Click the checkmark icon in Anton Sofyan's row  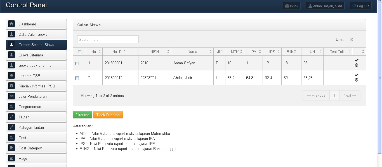tap(357, 60)
